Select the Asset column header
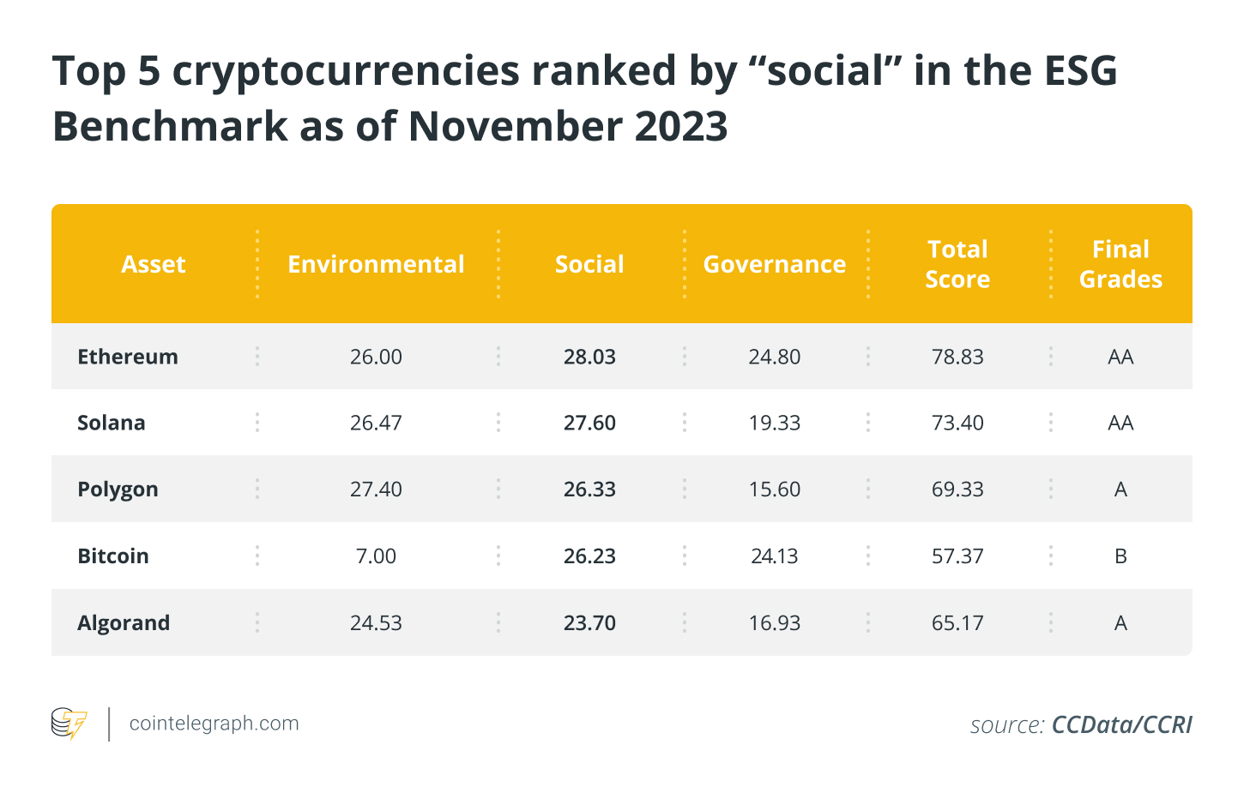Image resolution: width=1244 pixels, height=793 pixels. pos(154,264)
